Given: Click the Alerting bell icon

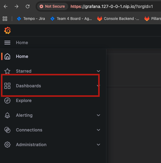Looking at the screenshot, I should pos(7,115).
